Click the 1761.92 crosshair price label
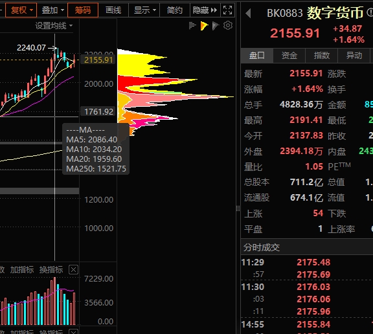Image resolution: width=373 pixels, height=334 pixels. pyautogui.click(x=98, y=111)
